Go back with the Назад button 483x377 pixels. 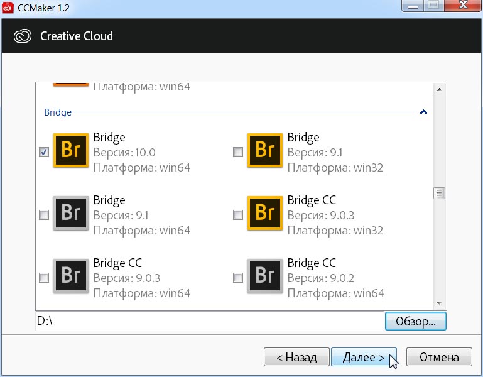pyautogui.click(x=296, y=357)
